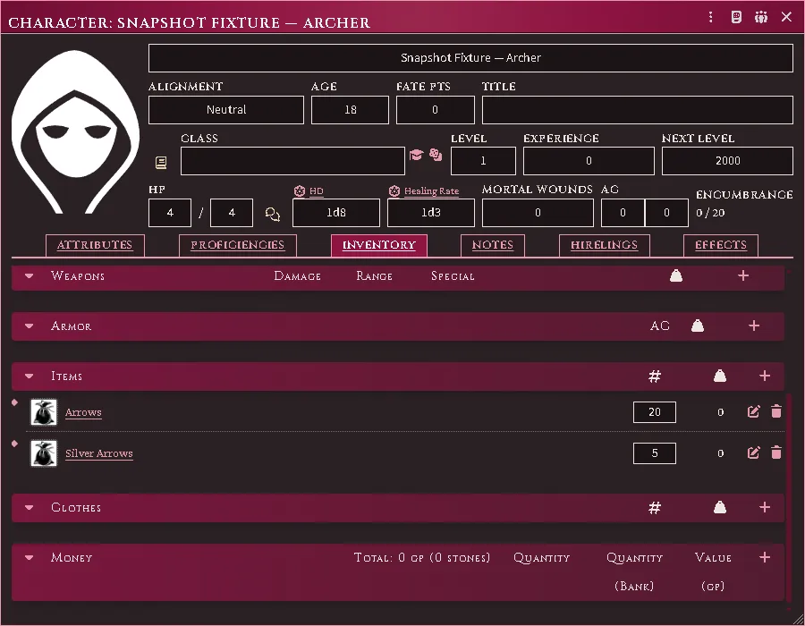Delete the Arrows item
Screen dimensions: 805x626
[x=776, y=411]
